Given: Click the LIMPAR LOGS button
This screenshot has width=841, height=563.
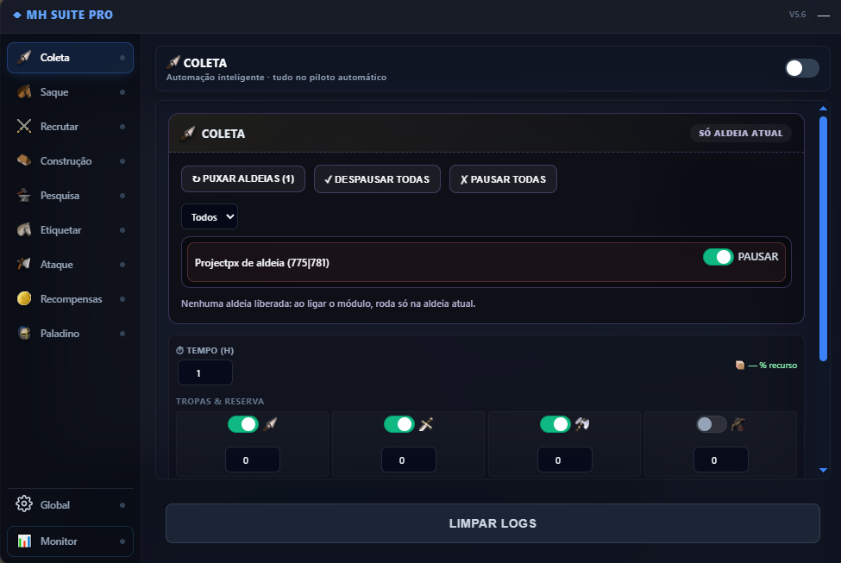Looking at the screenshot, I should click(493, 523).
